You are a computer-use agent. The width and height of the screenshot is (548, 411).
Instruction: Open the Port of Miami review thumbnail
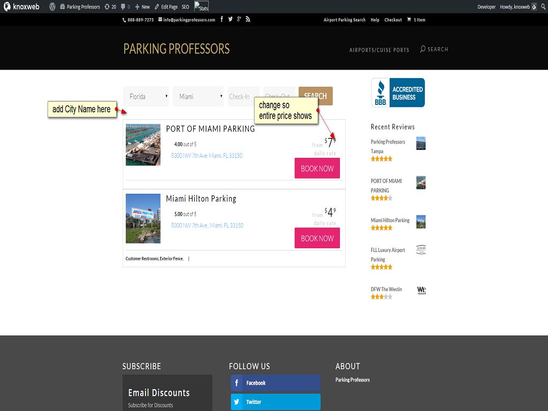(421, 183)
